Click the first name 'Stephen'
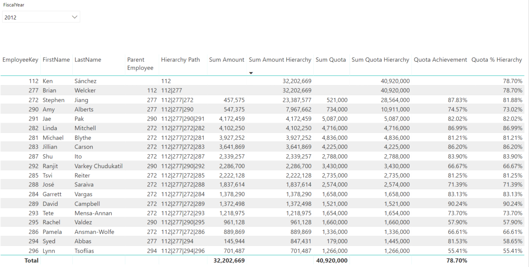The image size is (529, 267). click(x=54, y=100)
